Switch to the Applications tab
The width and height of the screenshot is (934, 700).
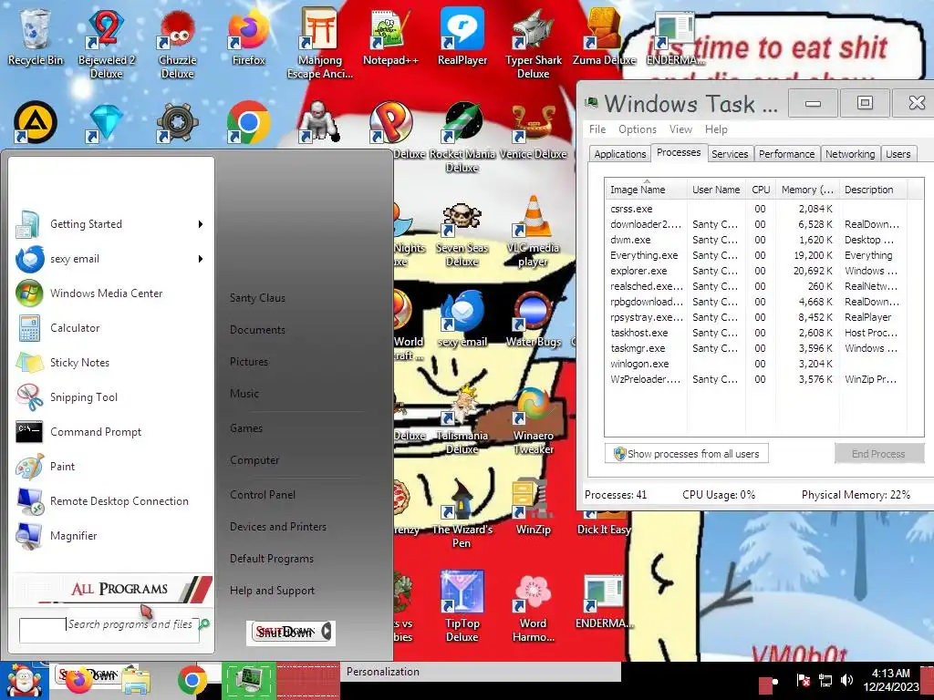click(x=619, y=153)
